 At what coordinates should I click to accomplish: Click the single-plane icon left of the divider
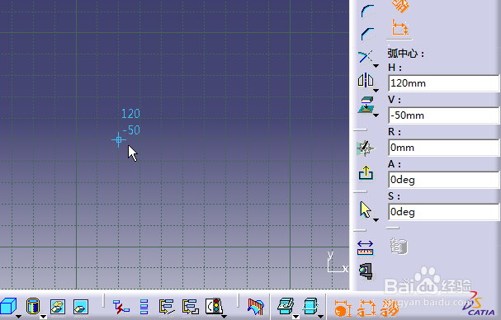[x=81, y=307]
